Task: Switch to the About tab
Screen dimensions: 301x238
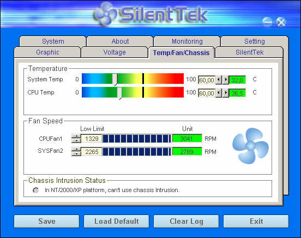Action: pos(120,41)
